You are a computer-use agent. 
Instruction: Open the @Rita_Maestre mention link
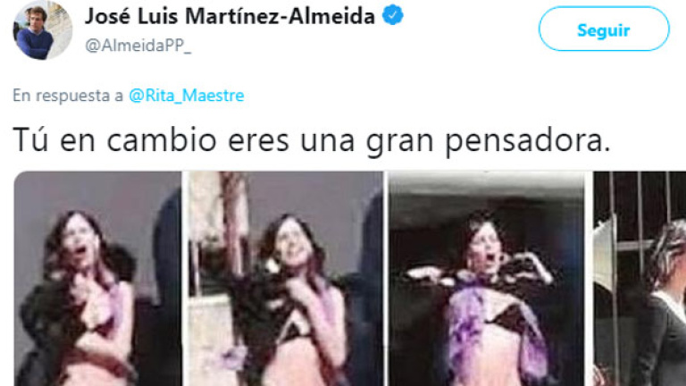point(187,96)
